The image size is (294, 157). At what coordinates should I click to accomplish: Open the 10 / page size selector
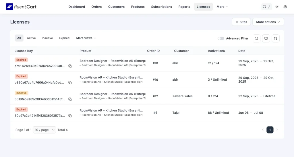45,130
